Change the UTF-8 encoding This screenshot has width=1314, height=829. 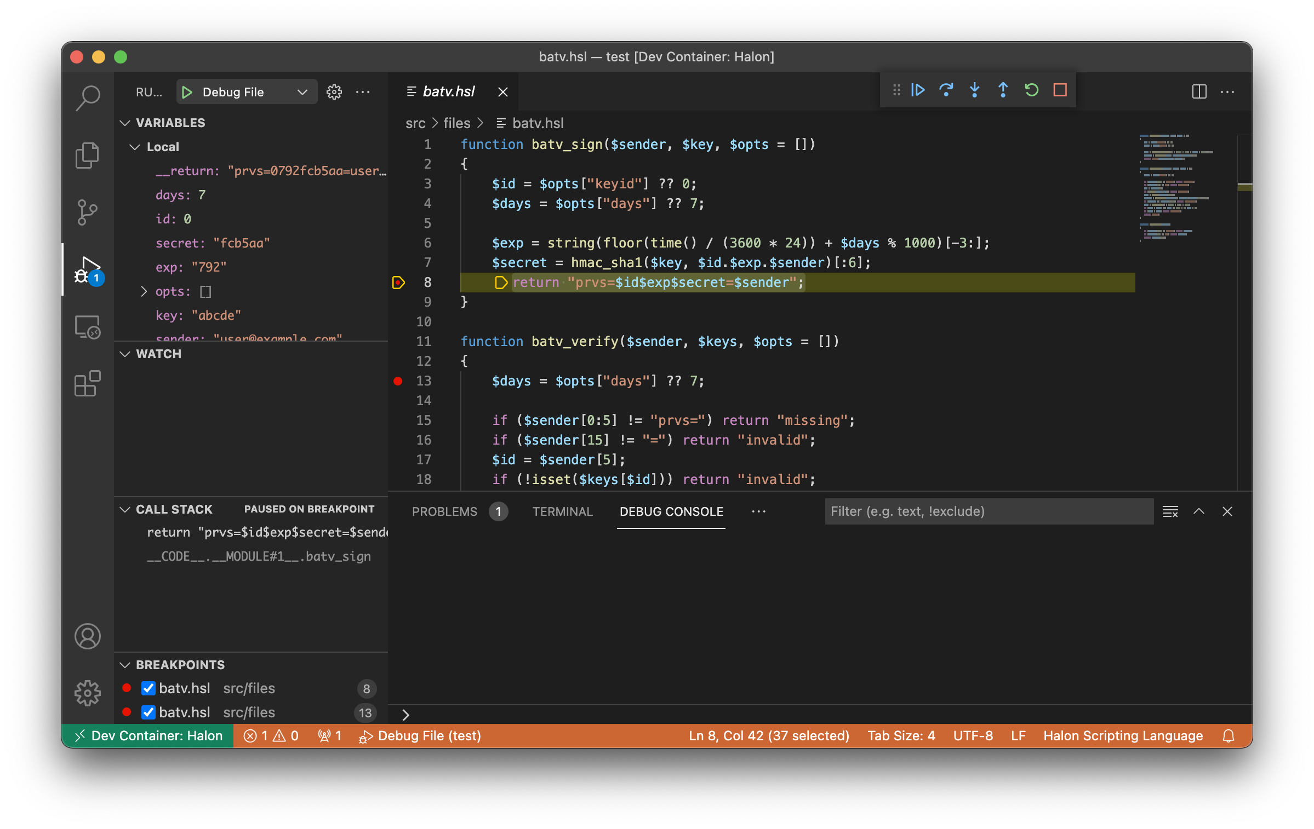(973, 736)
